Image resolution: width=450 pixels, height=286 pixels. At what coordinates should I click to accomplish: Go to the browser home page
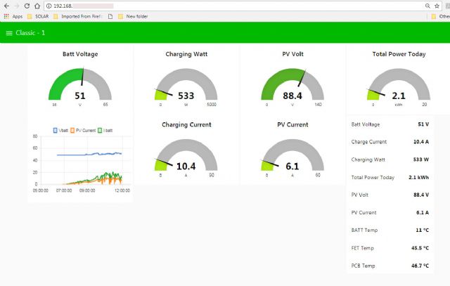[37, 6]
